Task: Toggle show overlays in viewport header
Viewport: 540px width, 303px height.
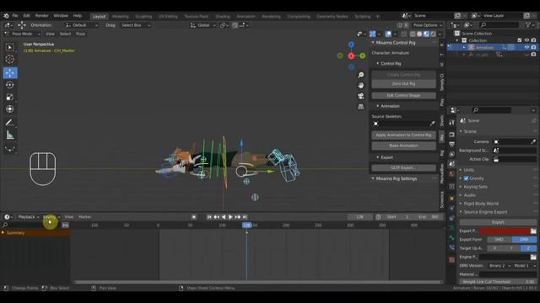Action: [x=388, y=34]
